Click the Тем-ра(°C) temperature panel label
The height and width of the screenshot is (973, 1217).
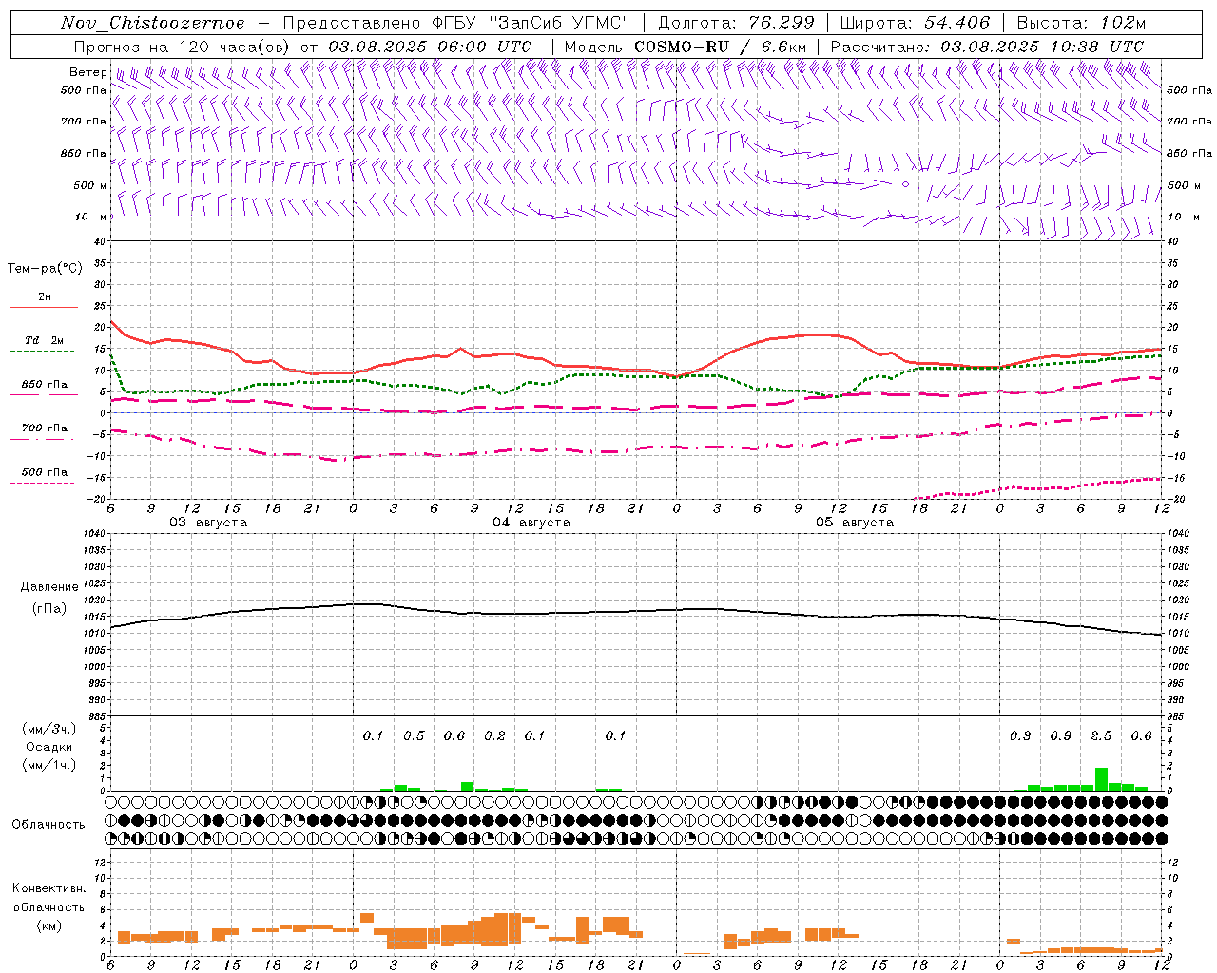click(x=45, y=269)
